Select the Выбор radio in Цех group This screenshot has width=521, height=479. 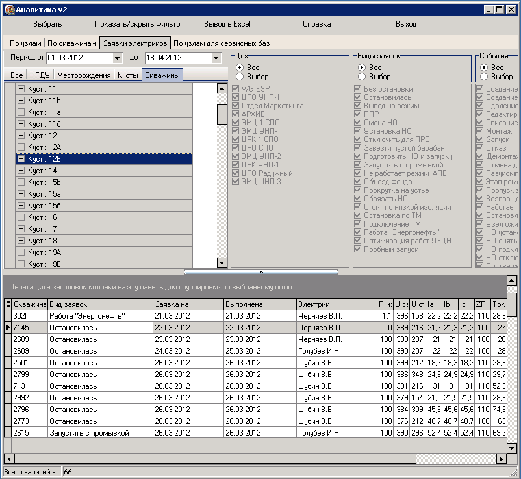pos(240,77)
